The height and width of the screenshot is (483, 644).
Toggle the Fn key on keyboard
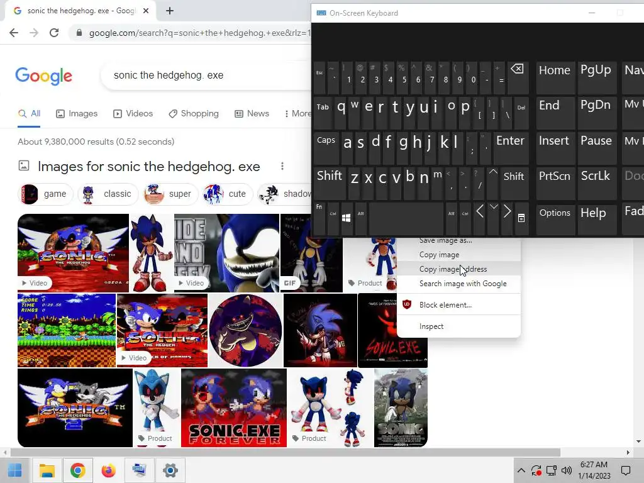[x=319, y=218]
